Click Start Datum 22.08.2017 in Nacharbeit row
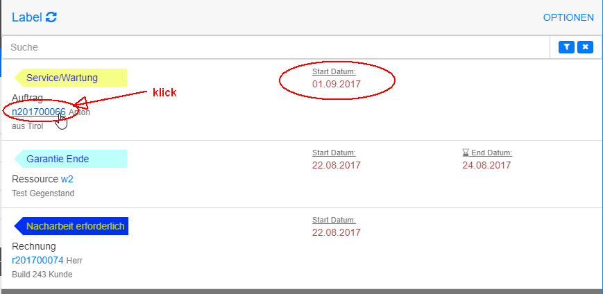 [337, 232]
